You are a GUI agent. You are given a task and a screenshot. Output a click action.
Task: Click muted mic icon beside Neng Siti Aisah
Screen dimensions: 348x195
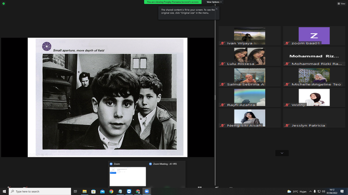point(222,126)
